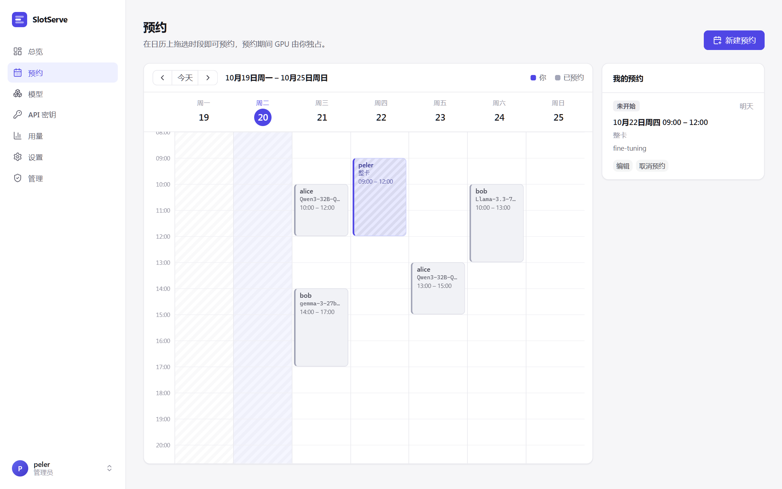Viewport: 782px width, 489px height.
Task: Select day 23 周五 header
Action: (x=440, y=112)
